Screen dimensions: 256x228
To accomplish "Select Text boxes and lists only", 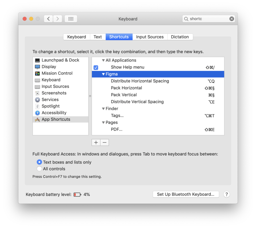I will tap(39, 162).
